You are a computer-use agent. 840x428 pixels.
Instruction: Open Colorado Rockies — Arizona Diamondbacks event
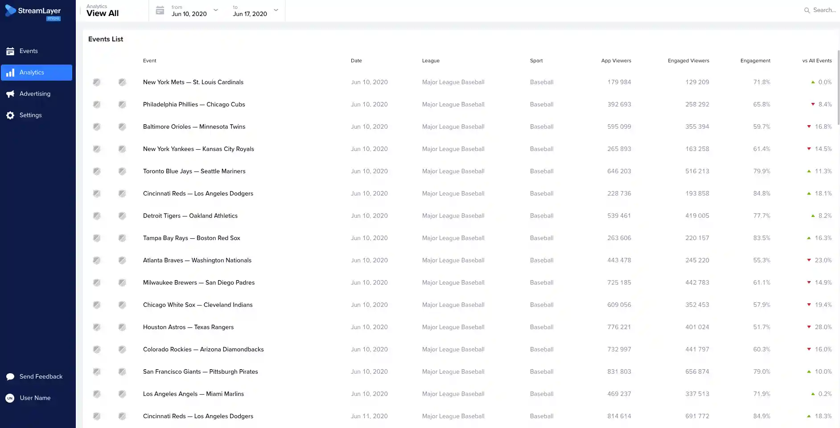pos(203,350)
